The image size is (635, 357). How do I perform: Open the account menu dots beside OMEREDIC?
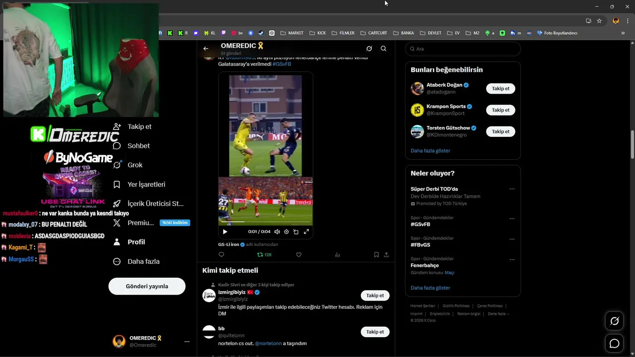tap(187, 342)
